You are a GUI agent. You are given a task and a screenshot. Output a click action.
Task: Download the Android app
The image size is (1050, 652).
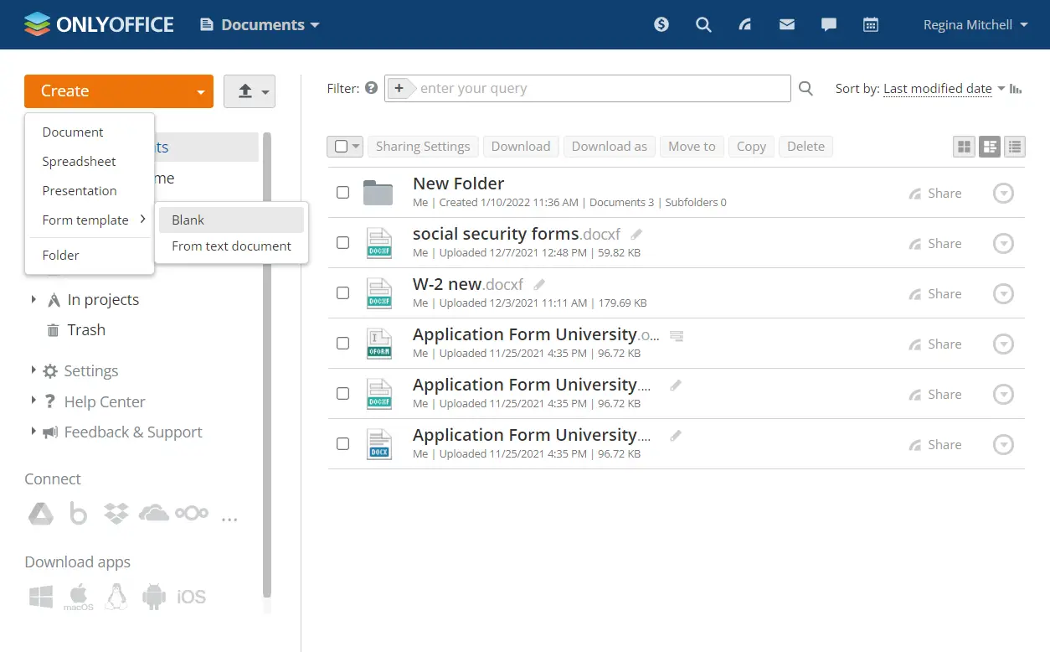154,597
